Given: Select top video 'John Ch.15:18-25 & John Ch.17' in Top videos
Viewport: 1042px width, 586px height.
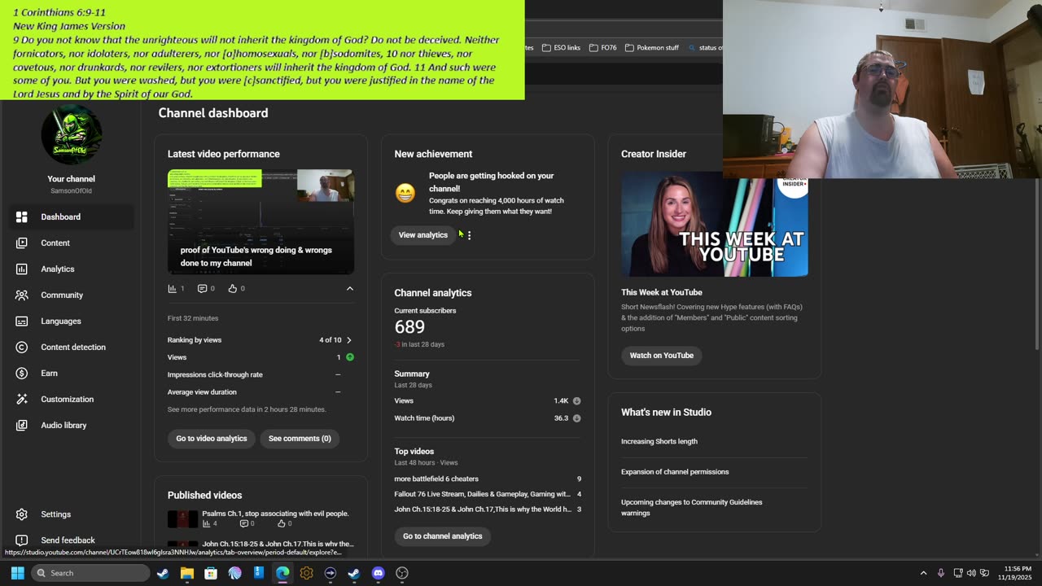Looking at the screenshot, I should 482,509.
